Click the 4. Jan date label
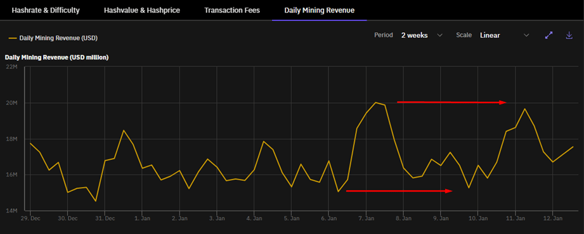Viewport: 584px width, 234px height. coord(254,218)
